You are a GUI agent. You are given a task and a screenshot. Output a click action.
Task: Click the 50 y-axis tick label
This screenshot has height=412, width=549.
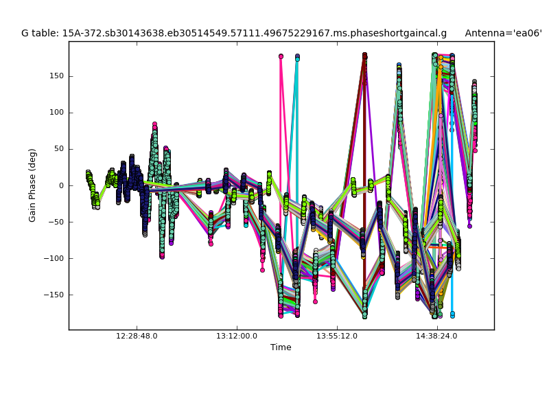tap(59, 149)
